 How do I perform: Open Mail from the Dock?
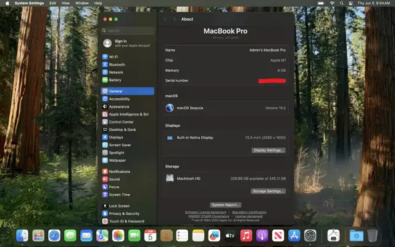86,236
